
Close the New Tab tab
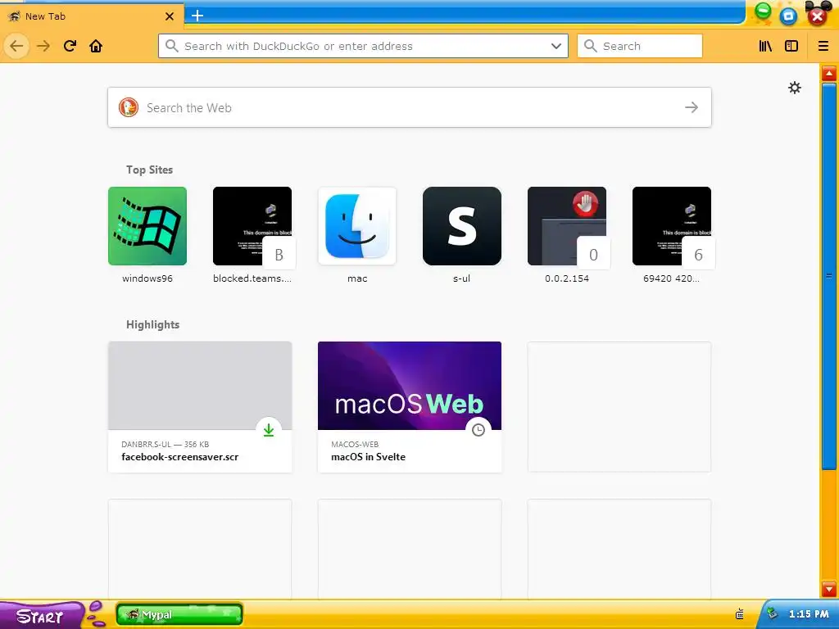coord(170,16)
